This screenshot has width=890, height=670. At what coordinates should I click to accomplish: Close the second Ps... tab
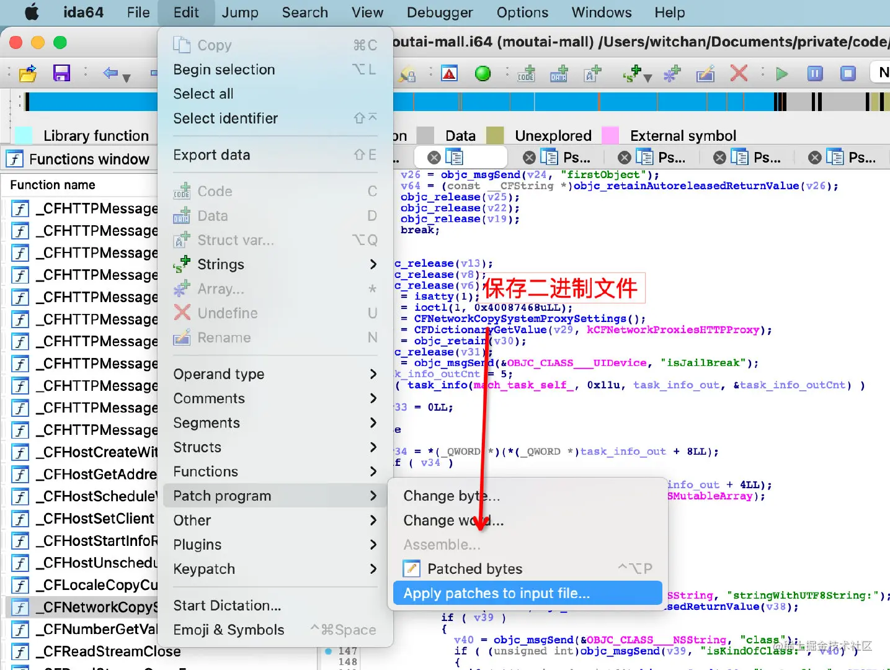(625, 158)
